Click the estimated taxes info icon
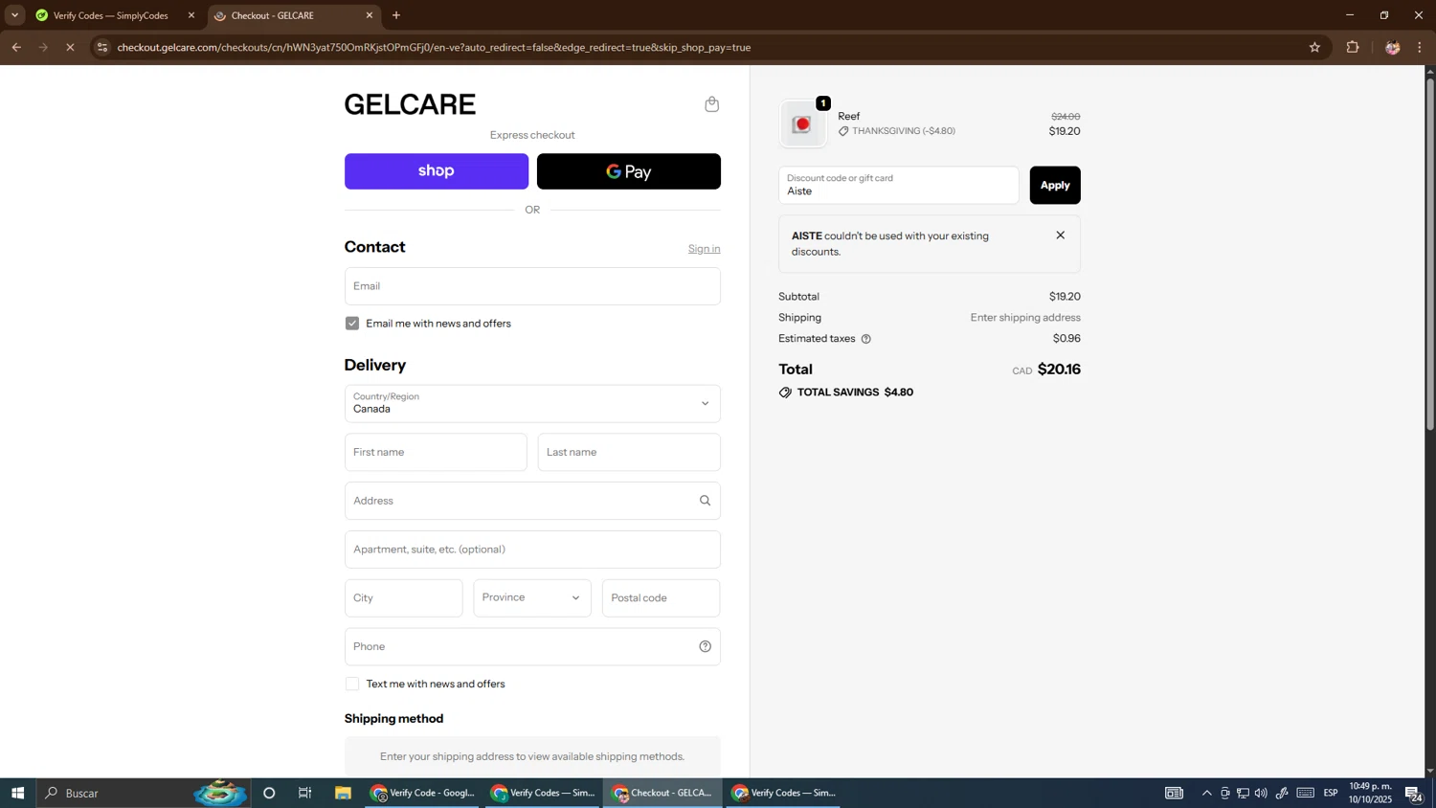The image size is (1436, 808). click(865, 339)
